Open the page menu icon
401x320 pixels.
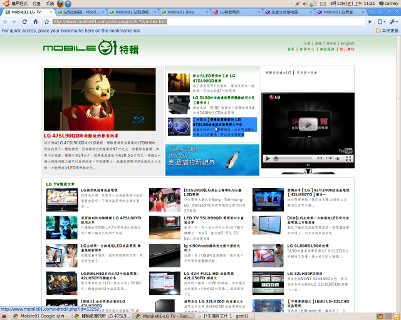(382, 22)
